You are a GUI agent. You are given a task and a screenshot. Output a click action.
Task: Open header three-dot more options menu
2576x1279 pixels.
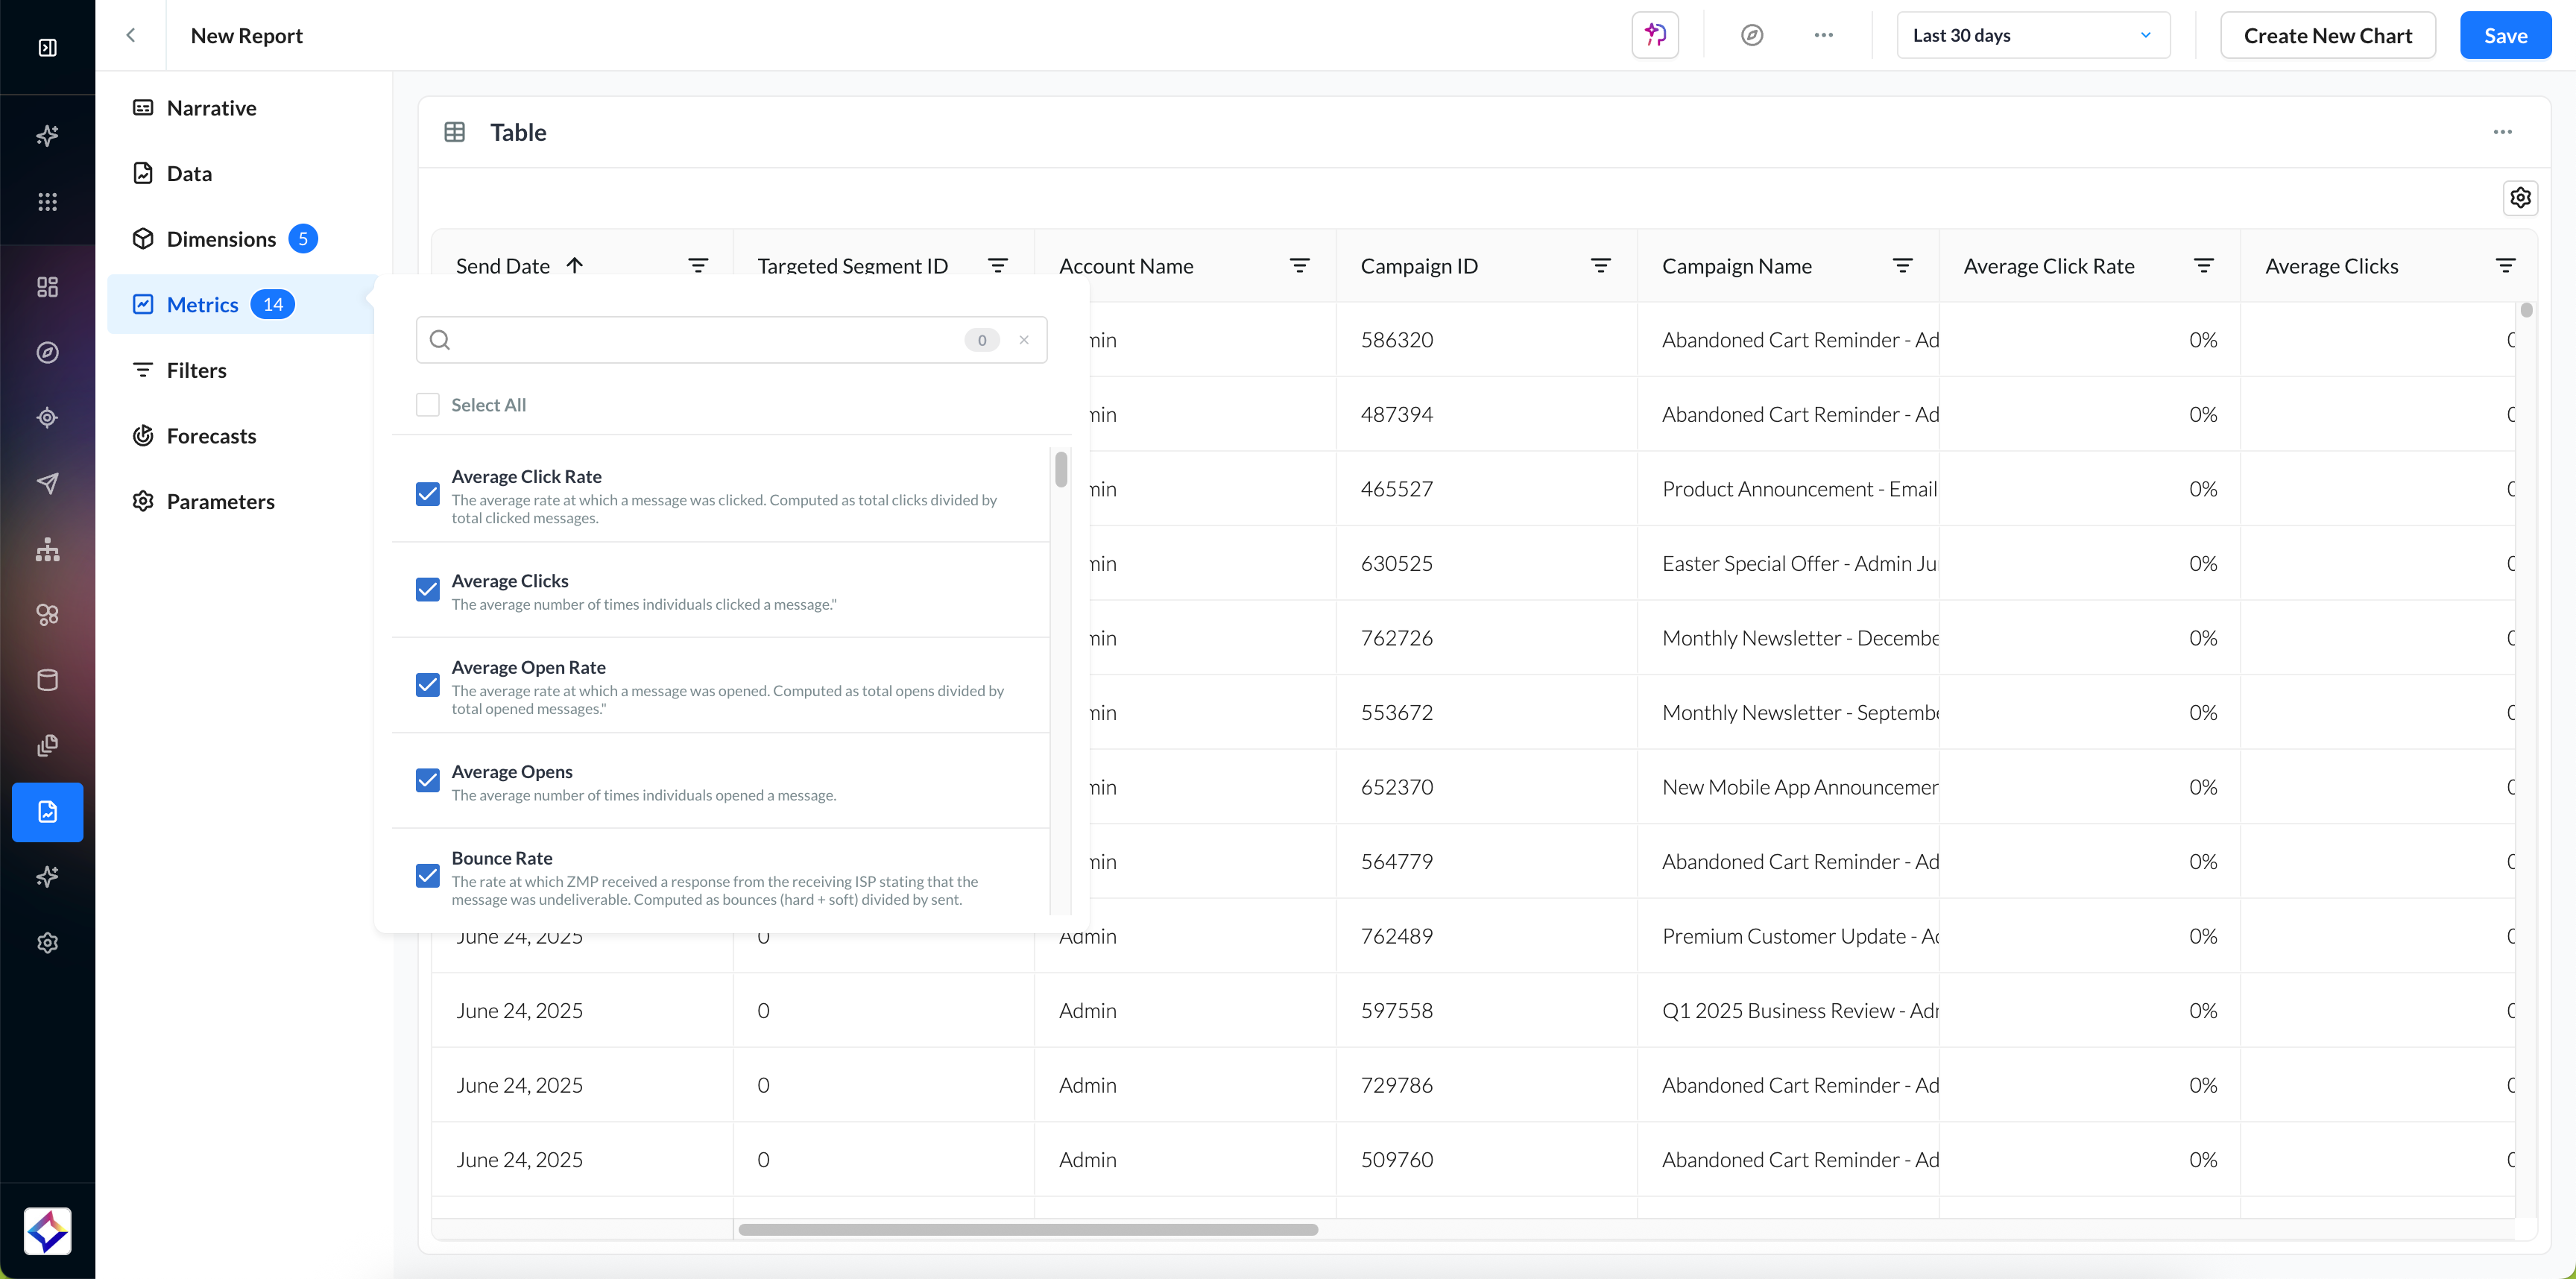tap(1823, 35)
